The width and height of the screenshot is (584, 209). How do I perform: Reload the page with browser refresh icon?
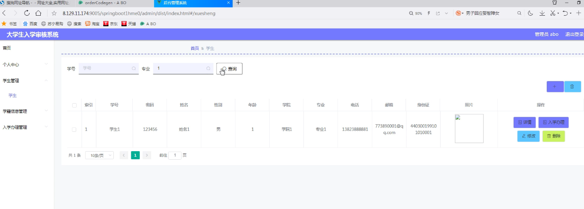[27, 13]
